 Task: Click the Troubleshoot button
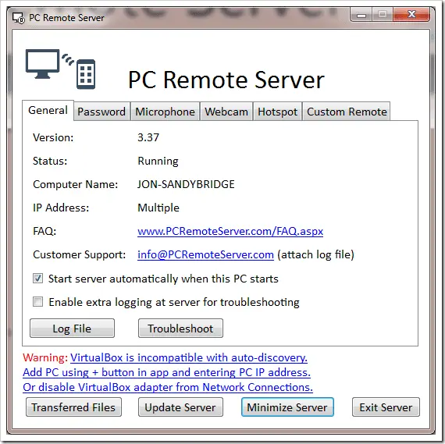coord(180,329)
